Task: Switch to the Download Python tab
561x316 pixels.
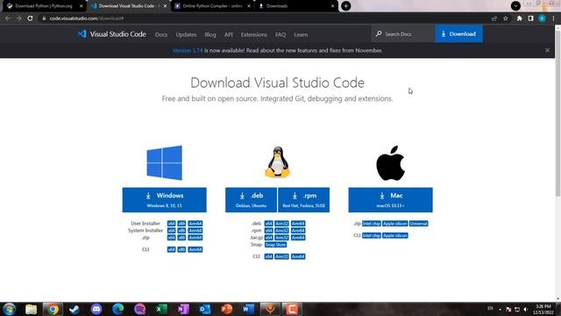Action: tap(44, 6)
